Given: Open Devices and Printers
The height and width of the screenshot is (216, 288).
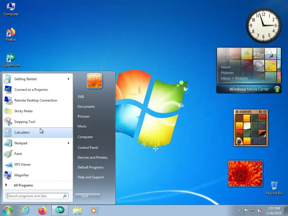Looking at the screenshot, I should coord(92,157).
